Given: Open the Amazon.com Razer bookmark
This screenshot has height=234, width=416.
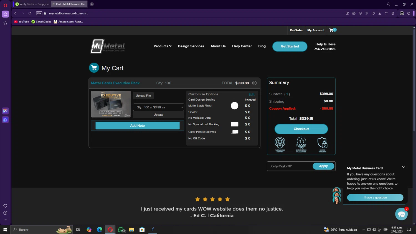Looking at the screenshot, I should [x=68, y=22].
